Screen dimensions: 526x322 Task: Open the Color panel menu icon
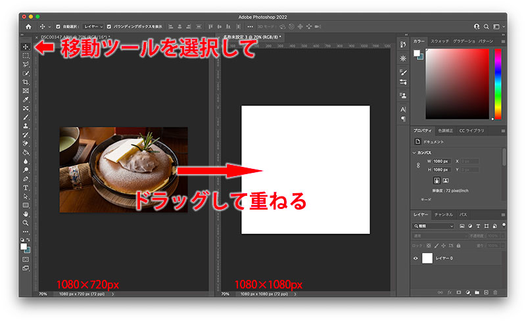click(503, 41)
